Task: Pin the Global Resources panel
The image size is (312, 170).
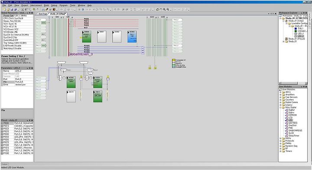Action: [30, 13]
